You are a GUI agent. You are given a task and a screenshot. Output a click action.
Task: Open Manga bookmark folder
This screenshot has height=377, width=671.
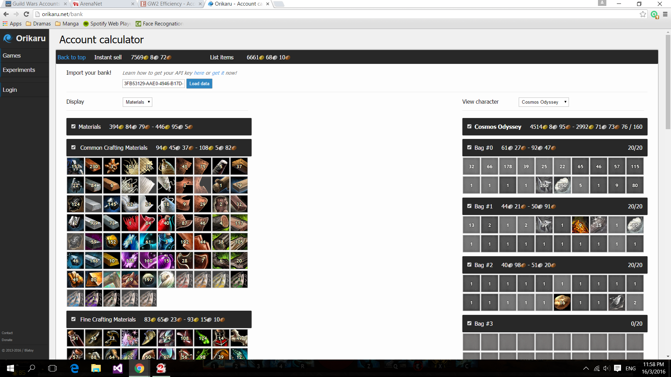point(67,24)
